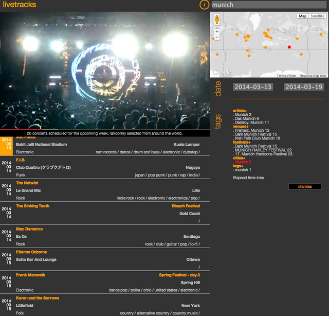This screenshot has width=329, height=316.
Task: Seek on the red video progress bar
Action: [x=21, y=130]
